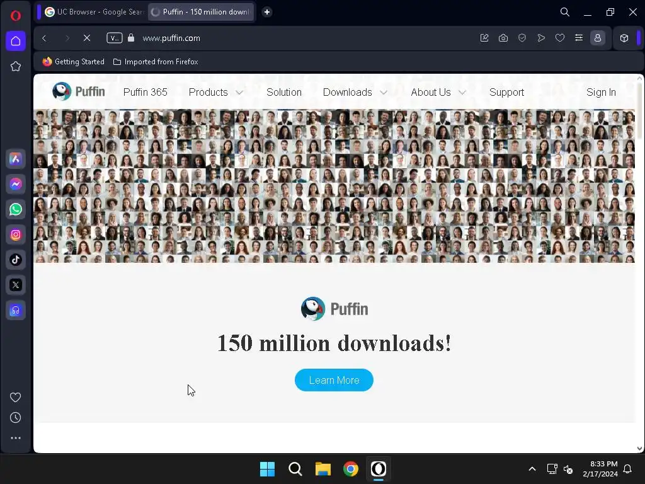This screenshot has width=645, height=484.
Task: Open the Player headphones icon in sidebar
Action: tap(16, 310)
